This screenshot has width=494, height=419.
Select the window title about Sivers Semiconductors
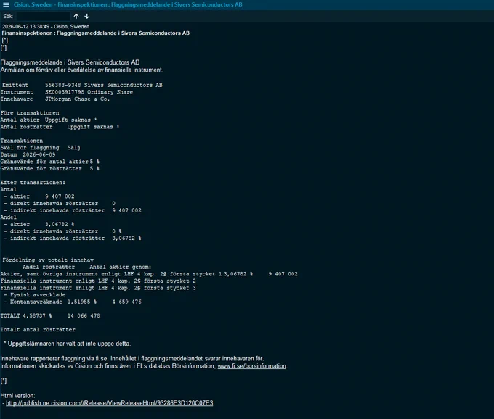(128, 5)
